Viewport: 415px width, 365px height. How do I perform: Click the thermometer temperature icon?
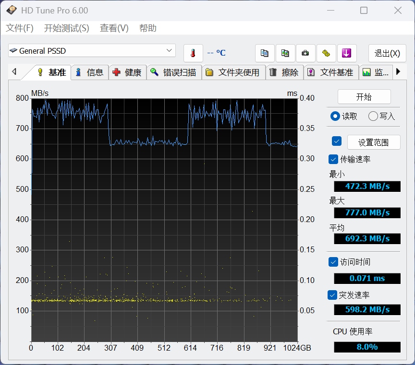point(193,53)
